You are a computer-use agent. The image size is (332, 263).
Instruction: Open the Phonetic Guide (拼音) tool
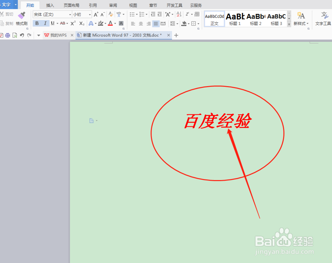point(119,14)
